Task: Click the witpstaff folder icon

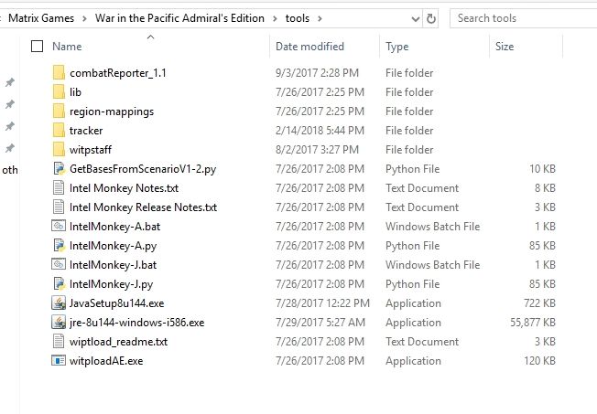Action: [59, 149]
